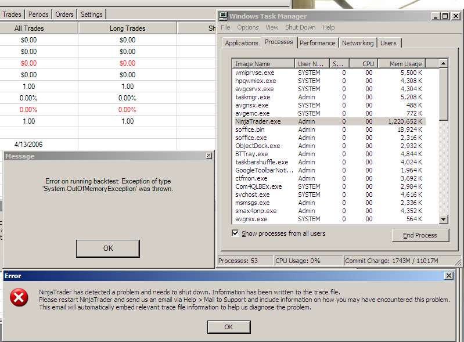464x342 pixels.
Task: Close the Windows Task Manager window
Action: (x=456, y=16)
